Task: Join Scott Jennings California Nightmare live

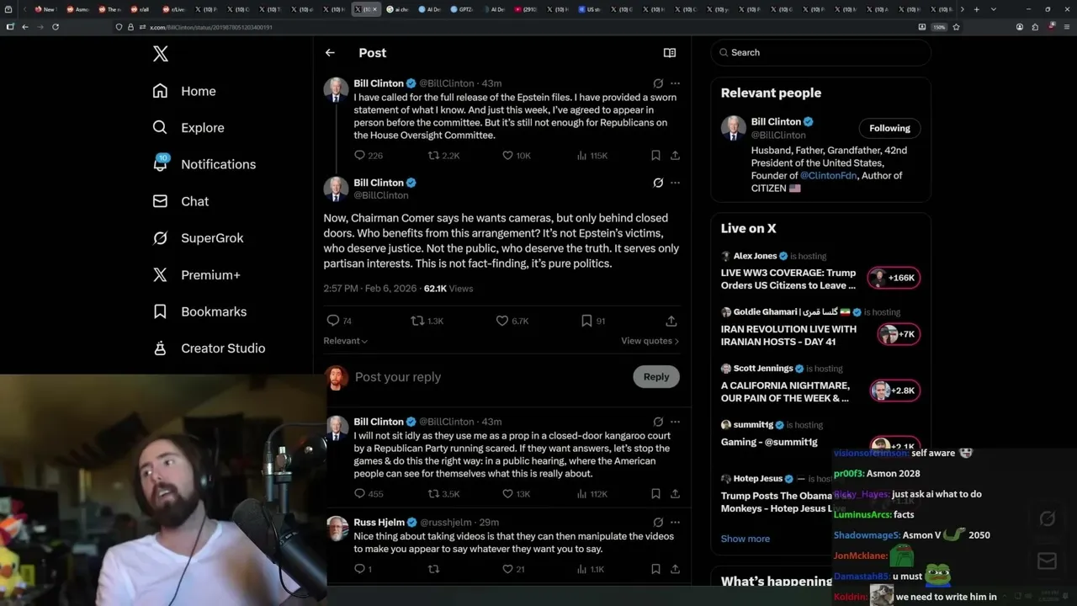Action: (820, 385)
